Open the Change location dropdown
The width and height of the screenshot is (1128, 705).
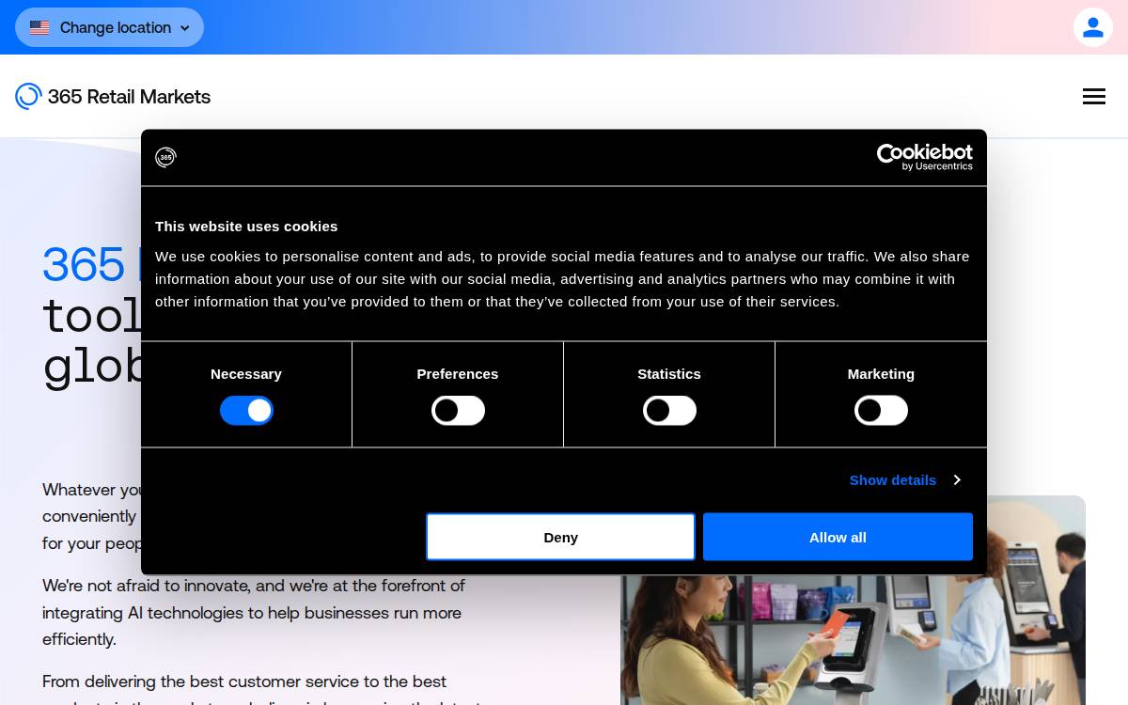point(109,27)
